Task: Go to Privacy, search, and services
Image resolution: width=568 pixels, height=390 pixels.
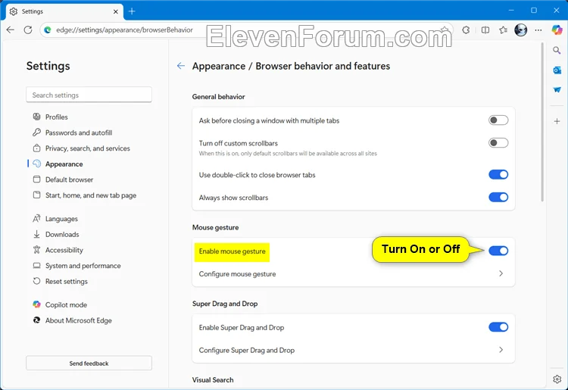Action: pos(89,148)
